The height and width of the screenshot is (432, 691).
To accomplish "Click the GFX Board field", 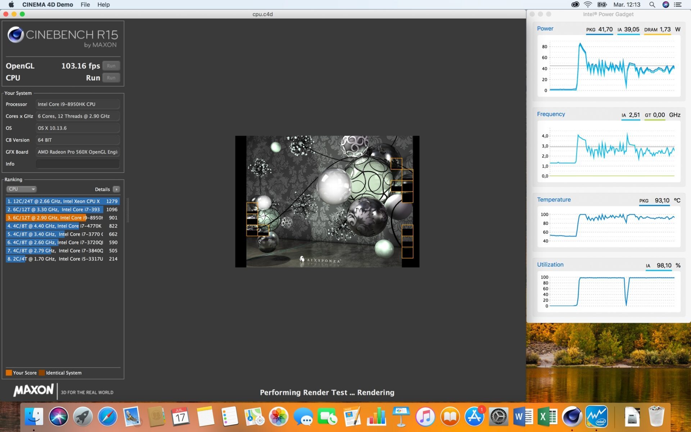I will pyautogui.click(x=78, y=152).
